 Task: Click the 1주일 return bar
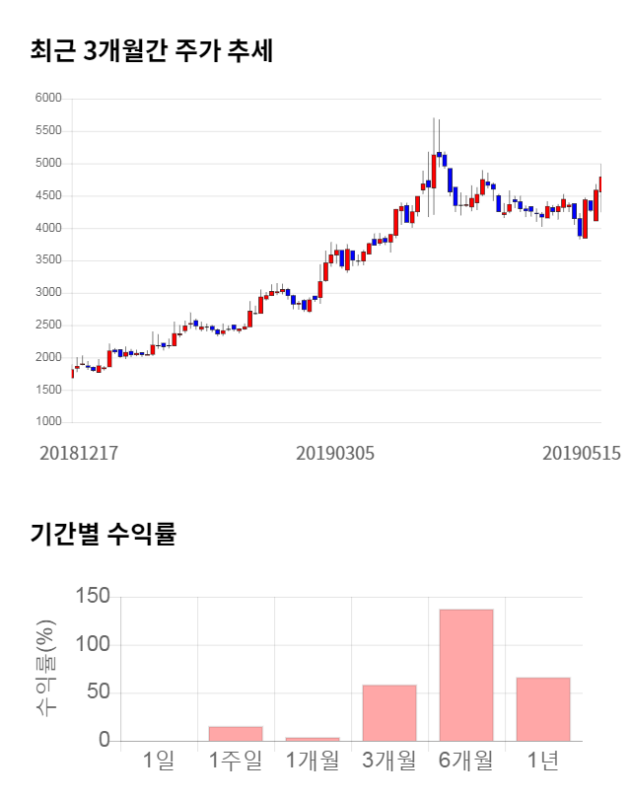tap(235, 733)
